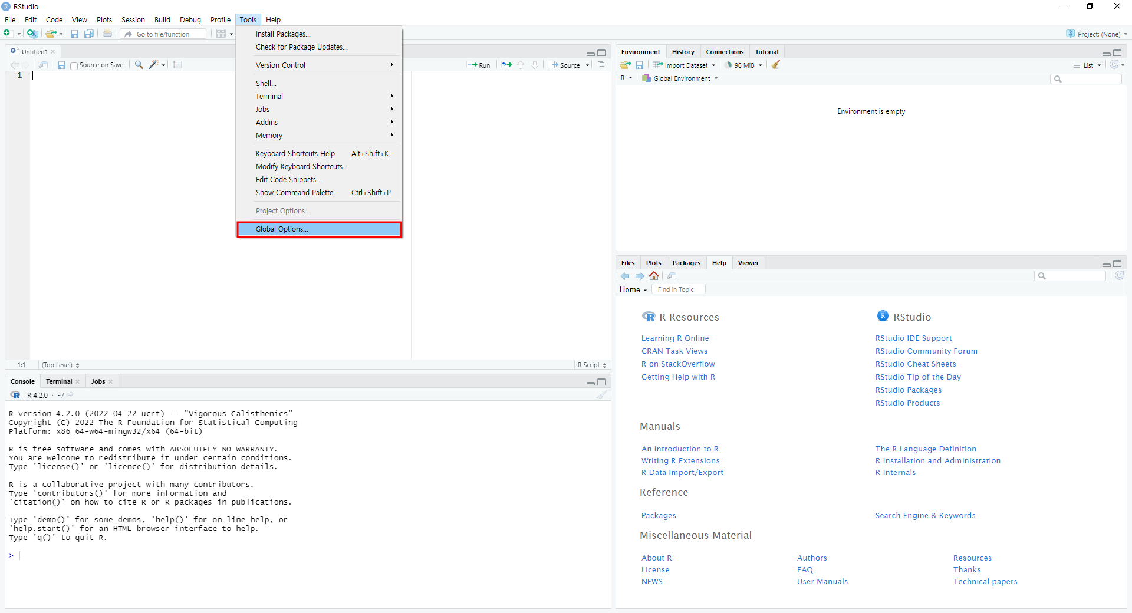Click the Print icon in toolbar
Viewport: 1132px width, 613px height.
point(107,34)
